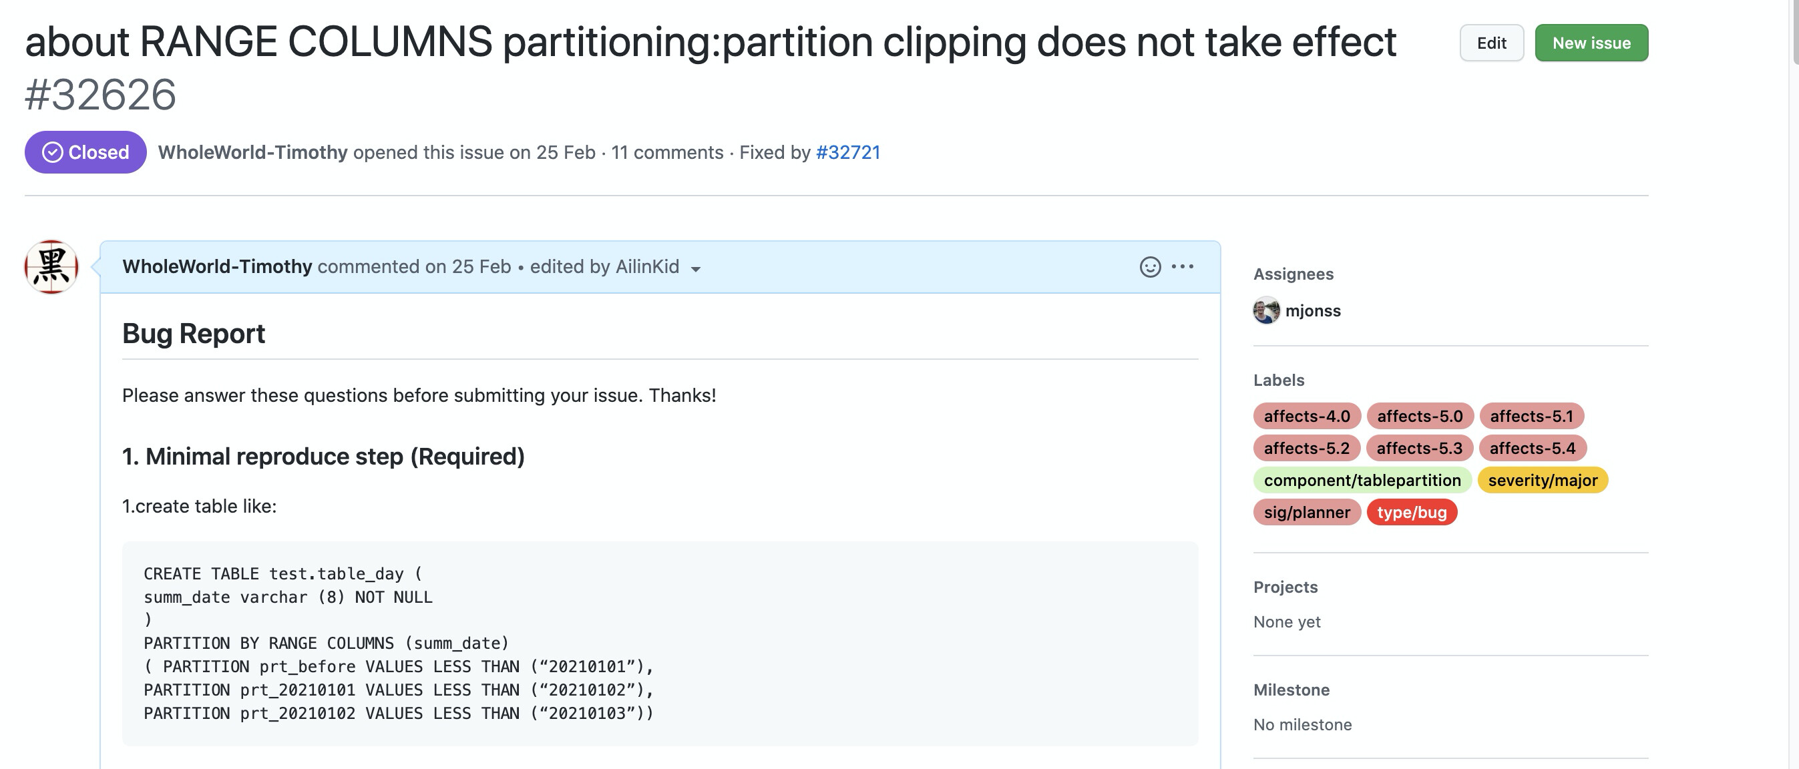Open WholeWorld-Timothy profile in issue header

tap(252, 152)
